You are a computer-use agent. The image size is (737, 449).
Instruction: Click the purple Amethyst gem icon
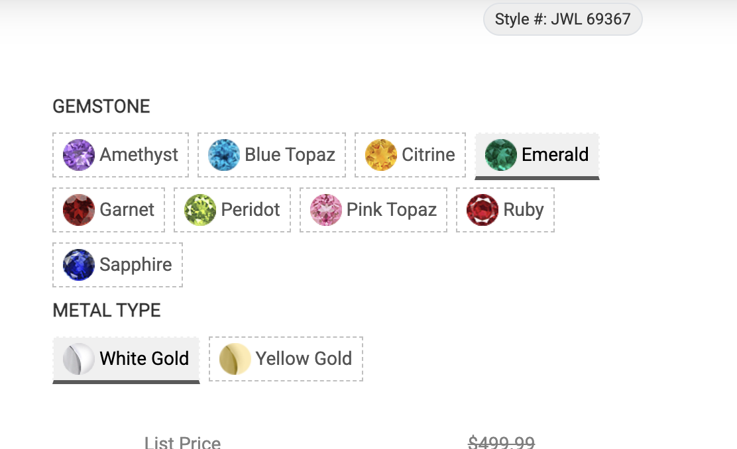[79, 155]
